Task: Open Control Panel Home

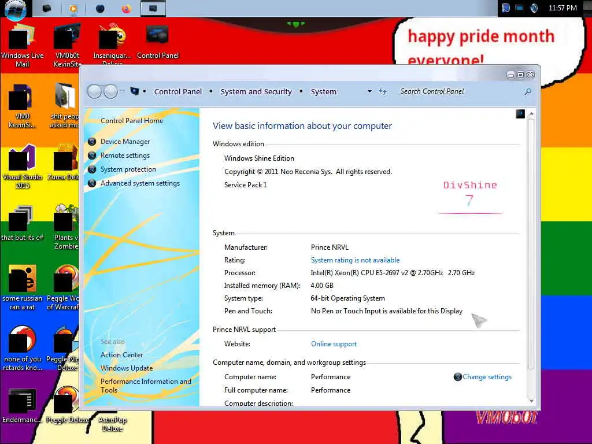Action: [x=132, y=120]
